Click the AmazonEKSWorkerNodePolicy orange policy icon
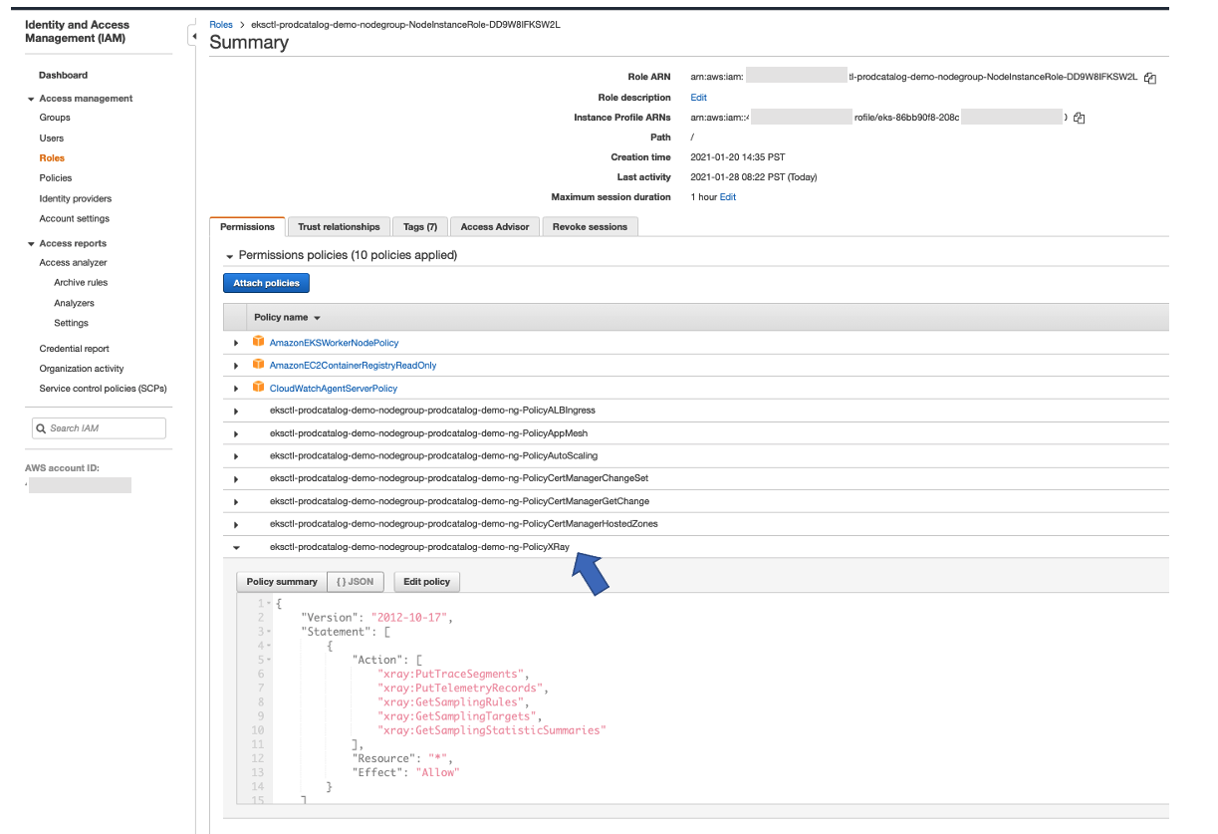The height and width of the screenshot is (834, 1218). [x=259, y=342]
